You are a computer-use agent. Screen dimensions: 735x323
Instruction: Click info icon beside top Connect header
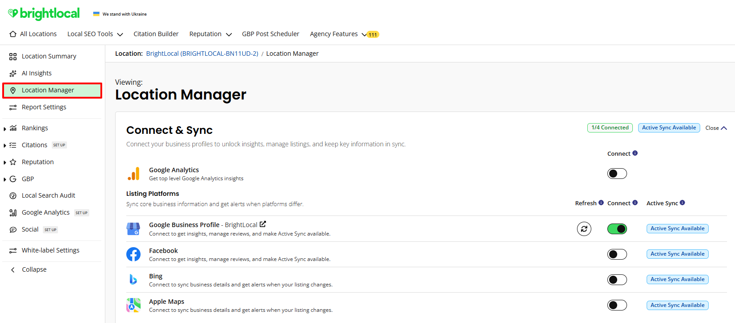coord(635,153)
